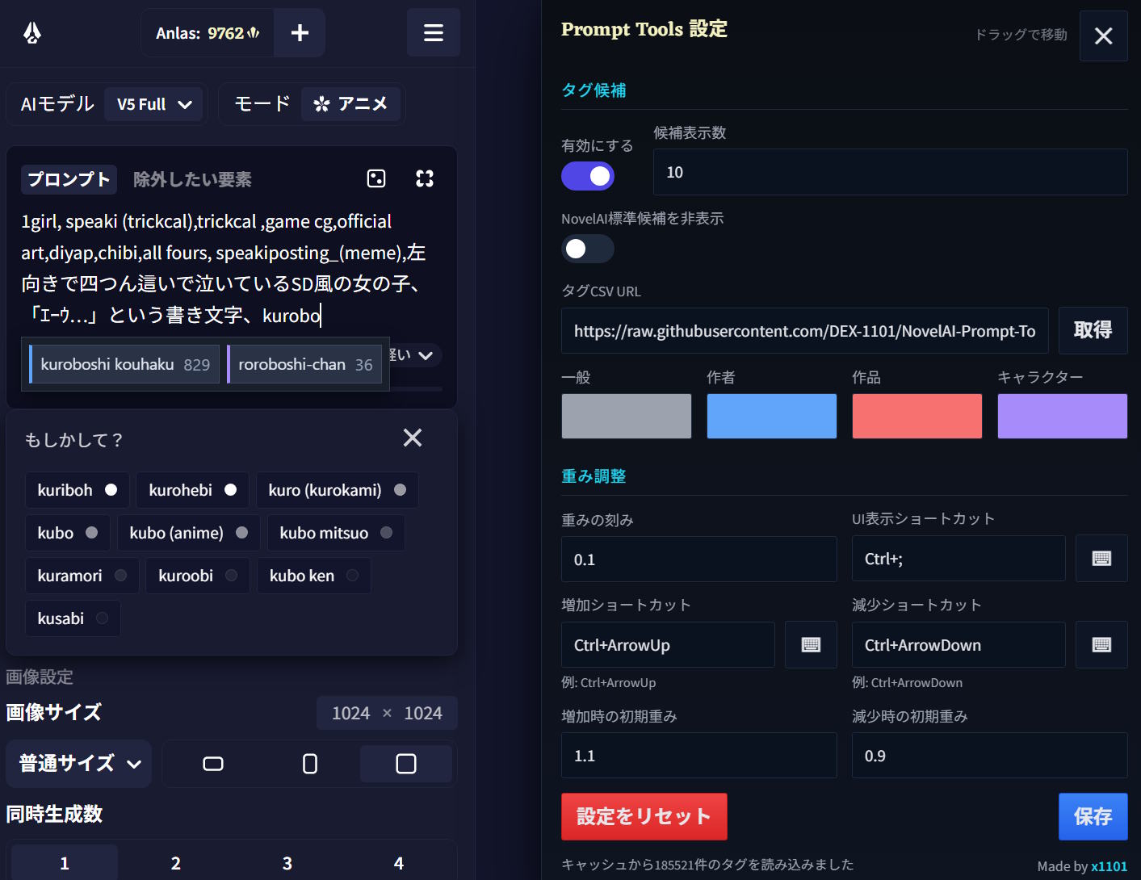Image resolution: width=1141 pixels, height=880 pixels.
Task: Choose the kuriboh suggestion chip
Action: tap(78, 490)
